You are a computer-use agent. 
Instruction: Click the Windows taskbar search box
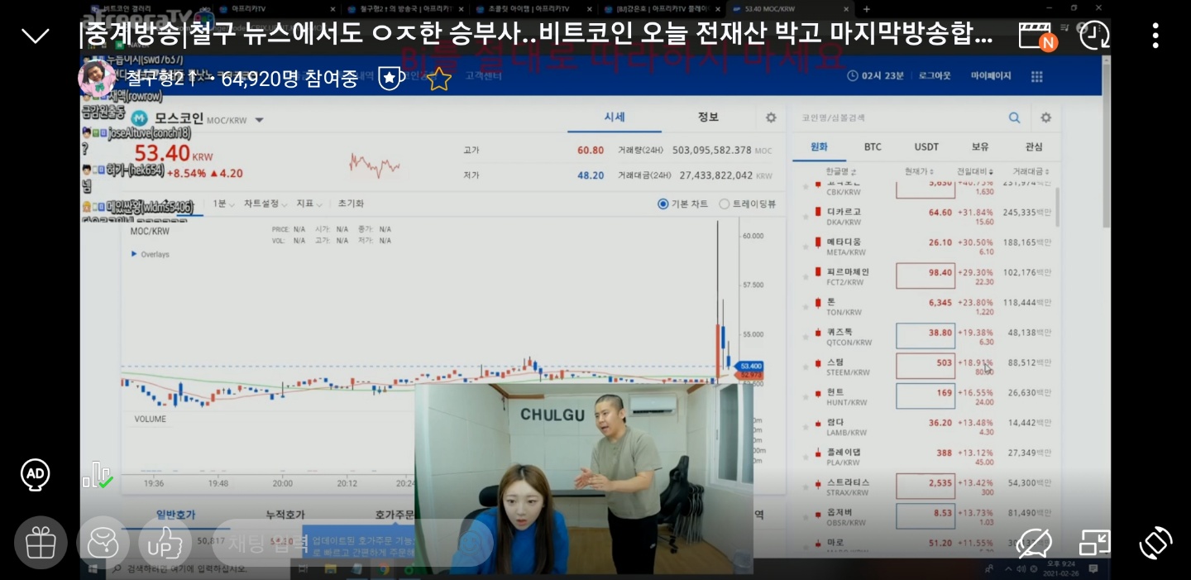pos(198,568)
